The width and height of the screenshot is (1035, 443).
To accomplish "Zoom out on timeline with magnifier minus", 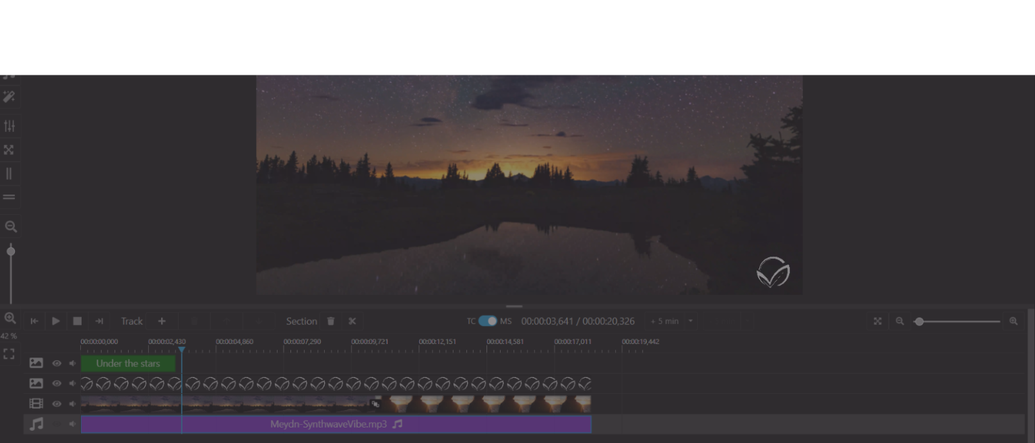I will click(x=900, y=321).
